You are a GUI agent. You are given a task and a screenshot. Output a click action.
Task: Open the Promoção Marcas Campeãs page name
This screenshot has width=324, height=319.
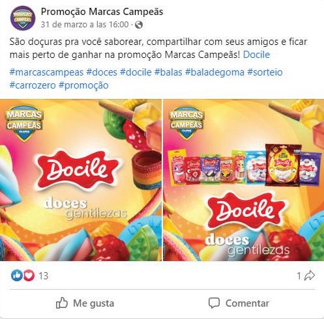tap(102, 12)
